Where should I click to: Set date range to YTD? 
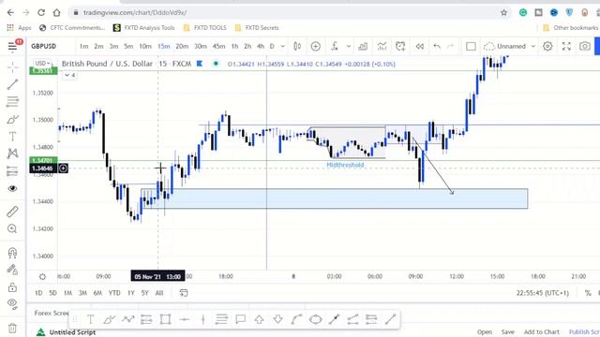click(x=114, y=293)
